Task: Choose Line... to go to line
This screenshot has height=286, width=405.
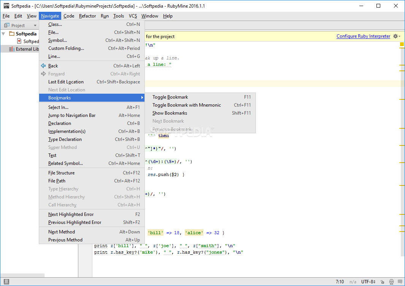Action: (92, 56)
